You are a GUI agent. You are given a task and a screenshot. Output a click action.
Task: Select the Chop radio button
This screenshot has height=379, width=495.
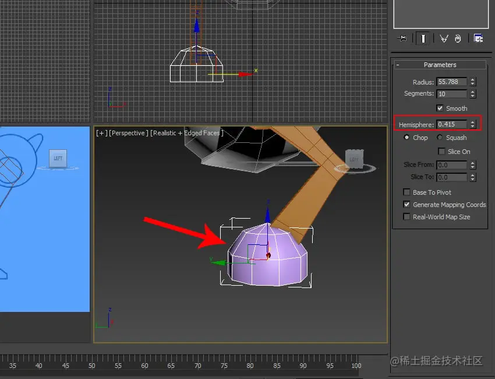click(406, 137)
